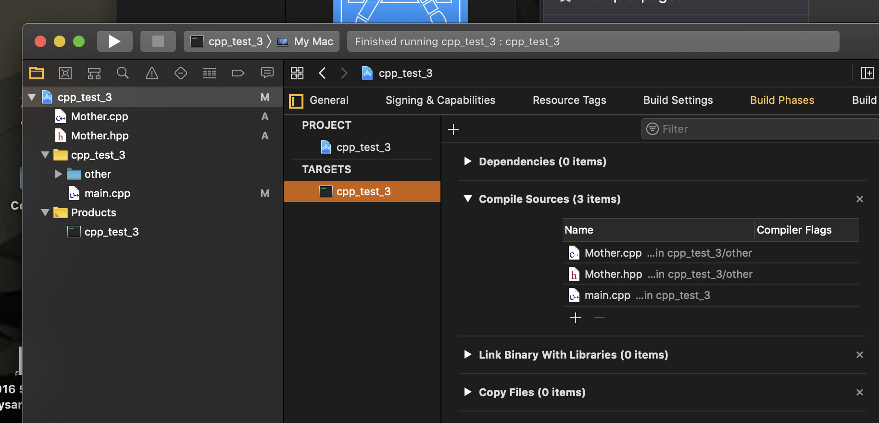Viewport: 879px width, 423px height.
Task: Close the Xcode window with red button
Action: point(40,41)
